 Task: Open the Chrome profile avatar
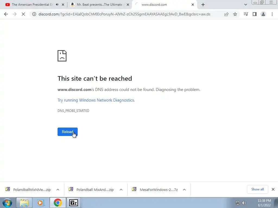(263, 14)
